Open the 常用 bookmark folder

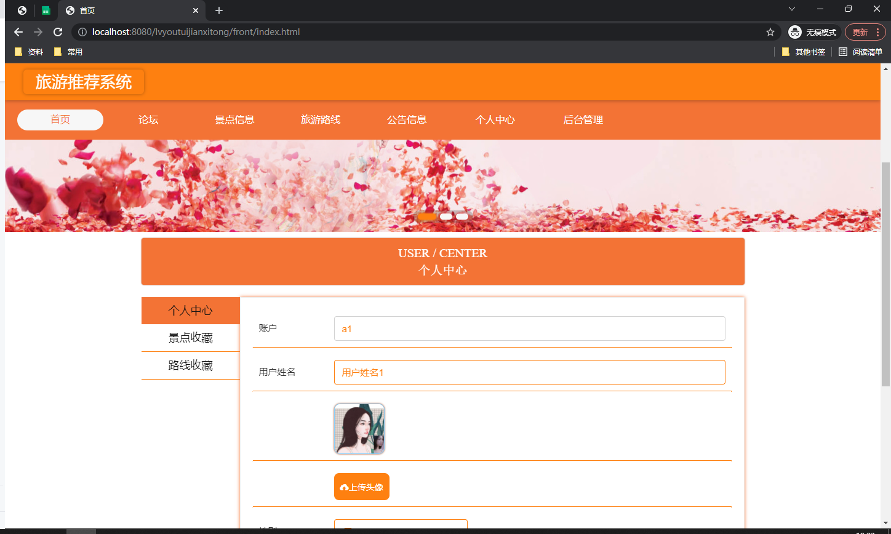68,52
